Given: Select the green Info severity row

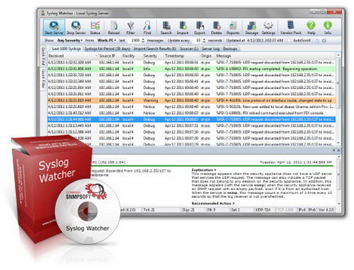Looking at the screenshot, I should [191, 69].
